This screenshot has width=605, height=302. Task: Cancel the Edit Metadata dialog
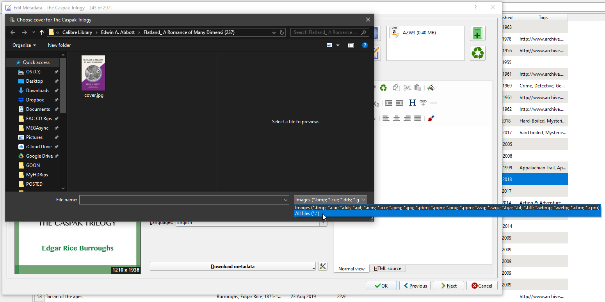482,286
